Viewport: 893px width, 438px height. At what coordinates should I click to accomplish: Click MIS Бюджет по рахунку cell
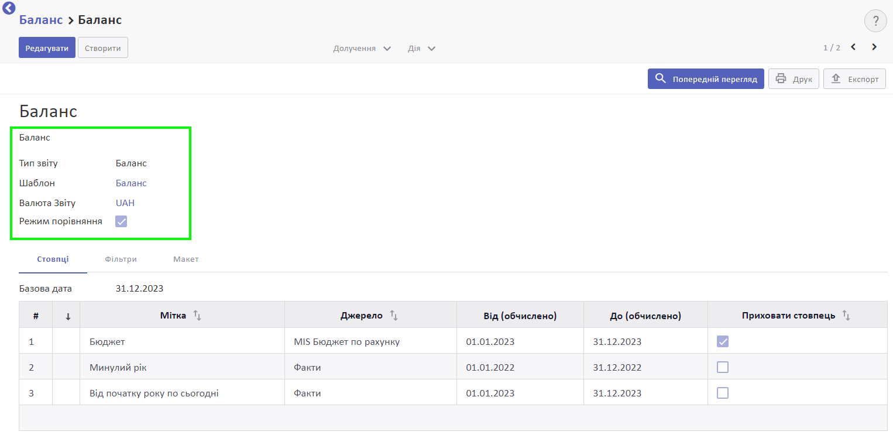click(x=370, y=341)
